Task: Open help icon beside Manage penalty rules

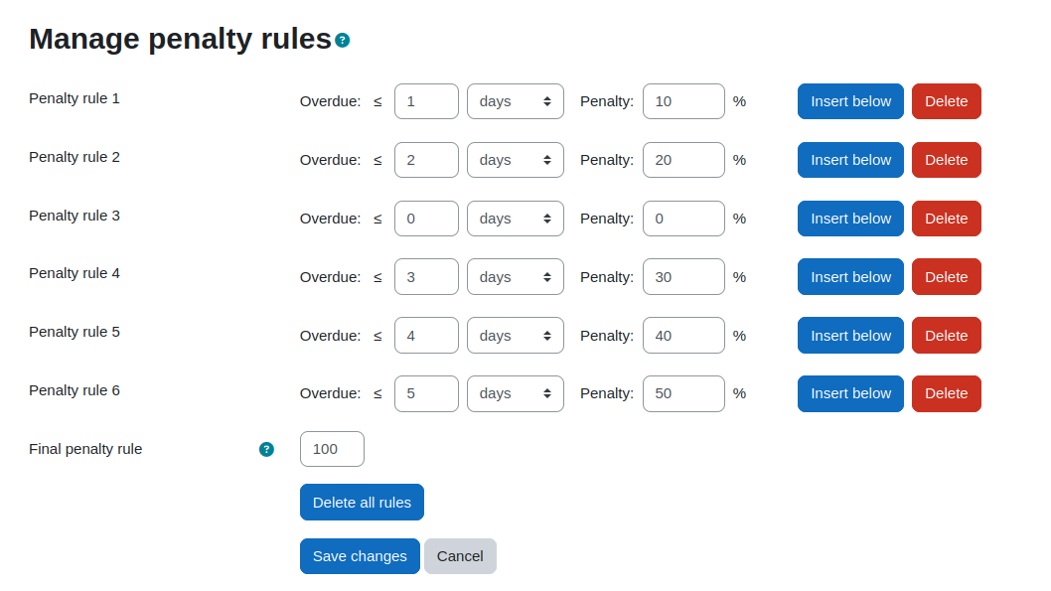Action: click(342, 40)
